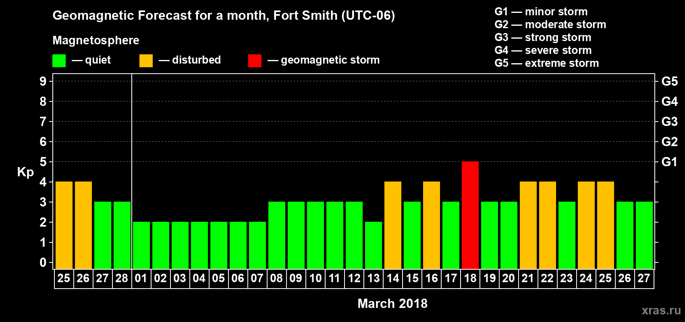Click the 'March 2018' axis caption
Image resolution: width=685 pixels, height=322 pixels.
(x=392, y=303)
